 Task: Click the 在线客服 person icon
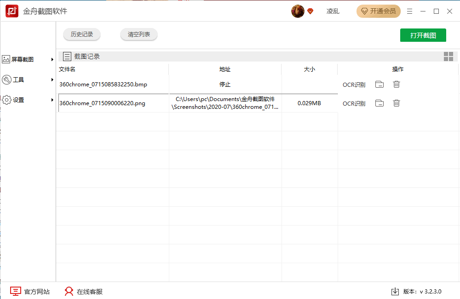(x=69, y=291)
